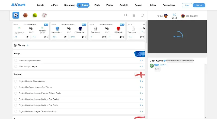Select Southern League Division One South circle
The width and height of the screenshot is (217, 119).
[15, 105]
